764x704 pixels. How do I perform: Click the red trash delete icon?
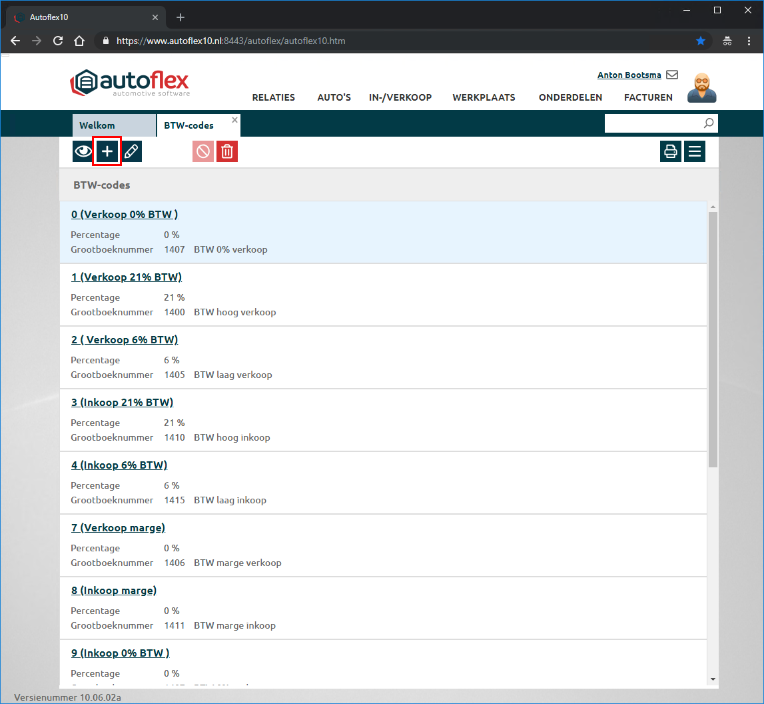click(x=227, y=151)
